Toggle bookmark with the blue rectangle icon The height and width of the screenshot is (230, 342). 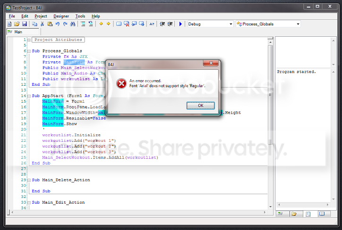[119, 24]
